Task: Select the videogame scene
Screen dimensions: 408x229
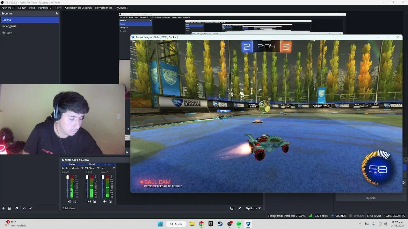Action: coord(30,26)
